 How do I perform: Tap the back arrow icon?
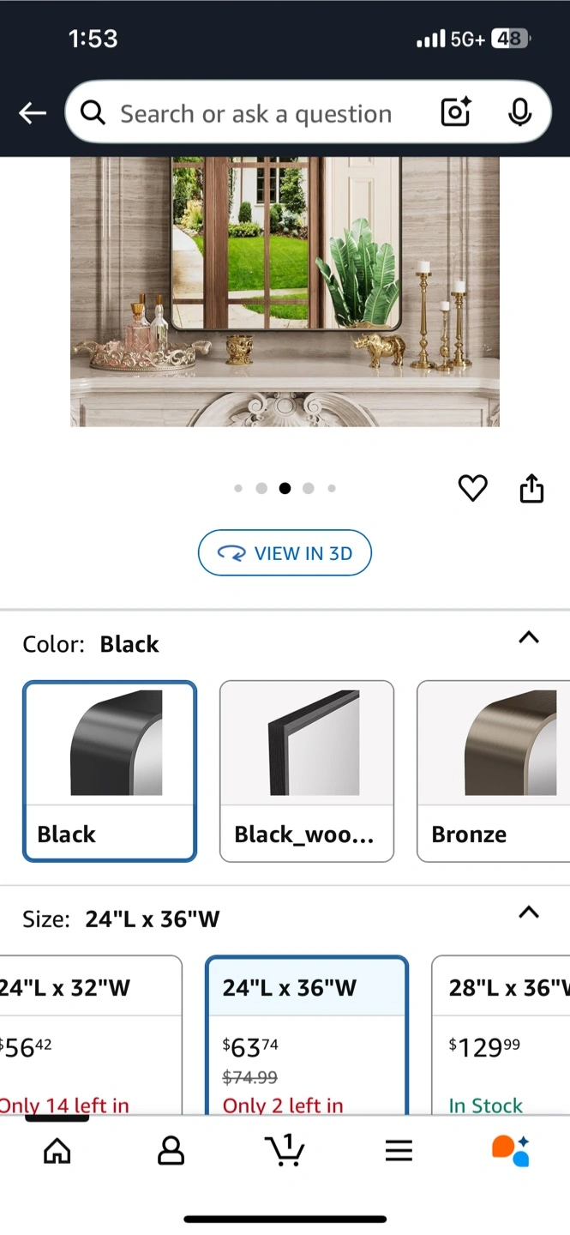click(x=33, y=112)
